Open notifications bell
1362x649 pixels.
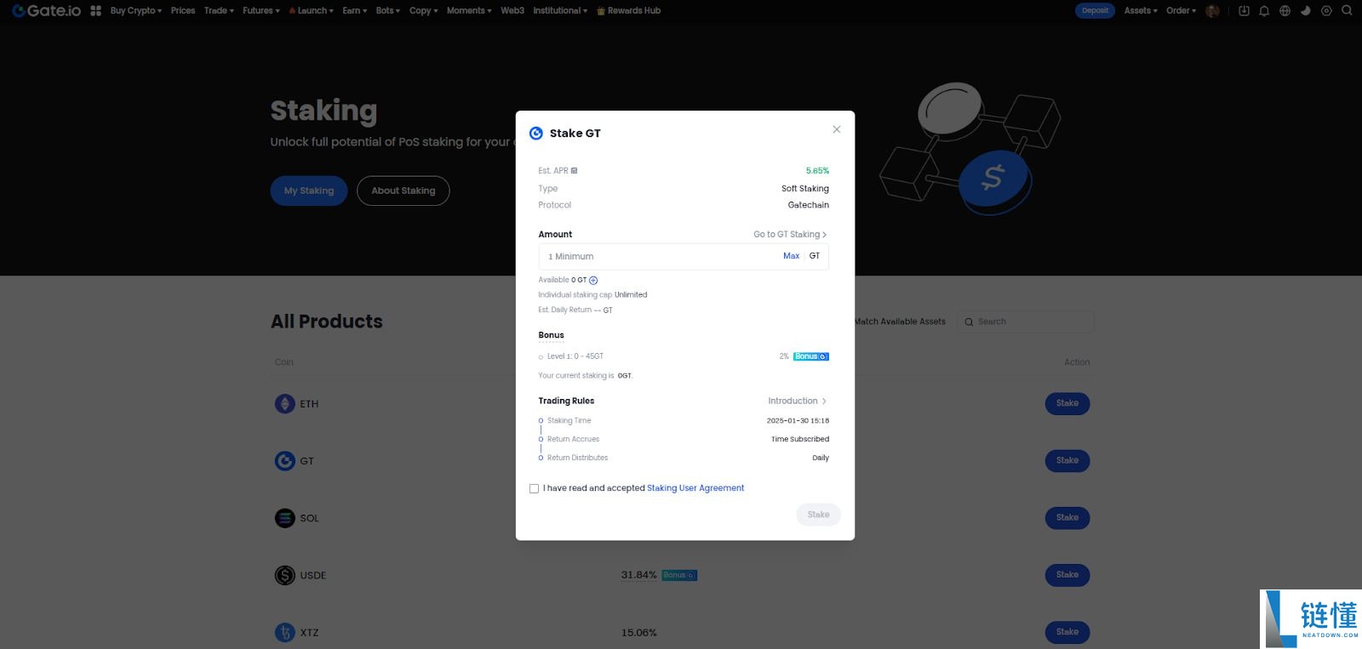(x=1264, y=11)
